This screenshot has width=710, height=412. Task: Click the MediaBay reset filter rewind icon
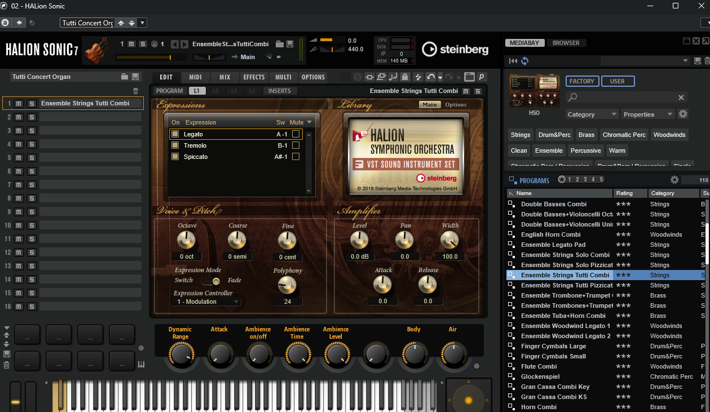coord(513,61)
